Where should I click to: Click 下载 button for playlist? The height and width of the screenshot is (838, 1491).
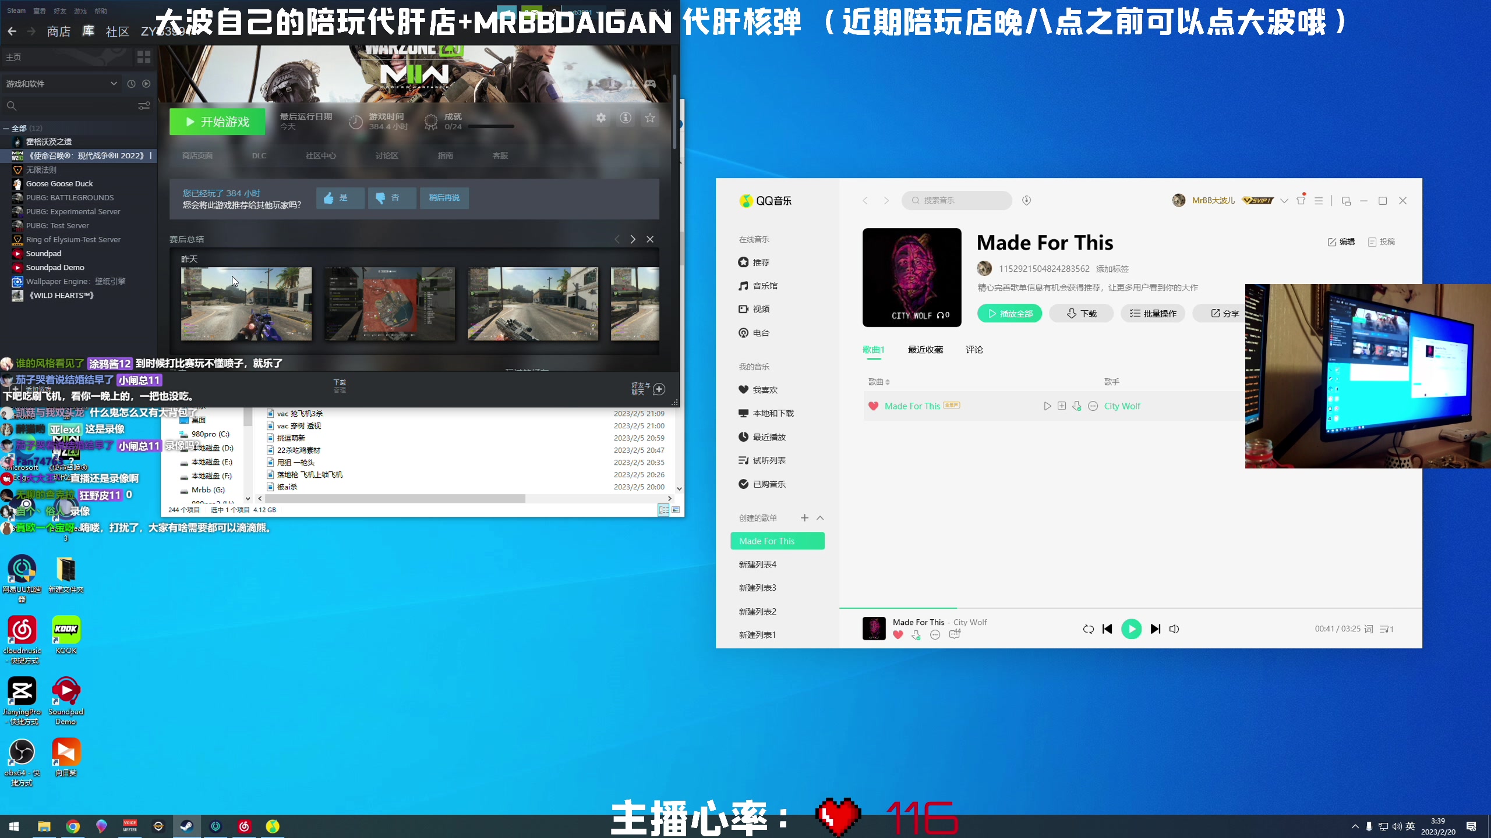coord(1081,314)
